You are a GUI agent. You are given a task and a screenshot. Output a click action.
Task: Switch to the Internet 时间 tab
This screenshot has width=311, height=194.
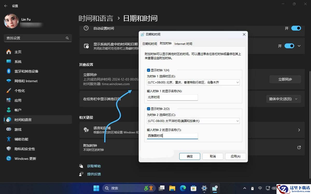[x=183, y=44]
